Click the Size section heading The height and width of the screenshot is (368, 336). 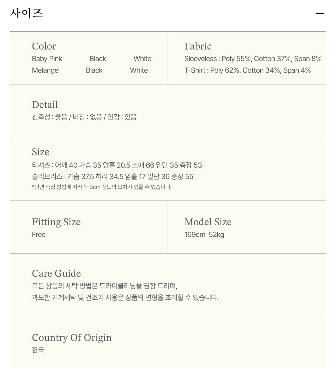click(41, 152)
